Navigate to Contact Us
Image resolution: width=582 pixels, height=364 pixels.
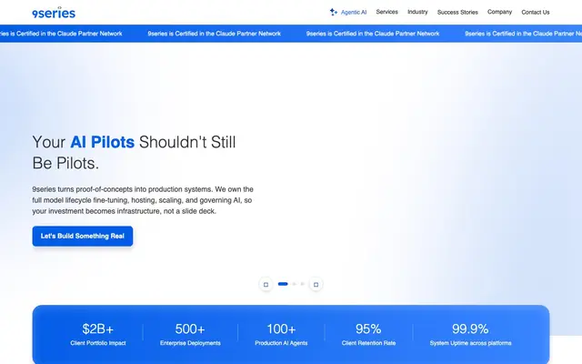click(536, 12)
